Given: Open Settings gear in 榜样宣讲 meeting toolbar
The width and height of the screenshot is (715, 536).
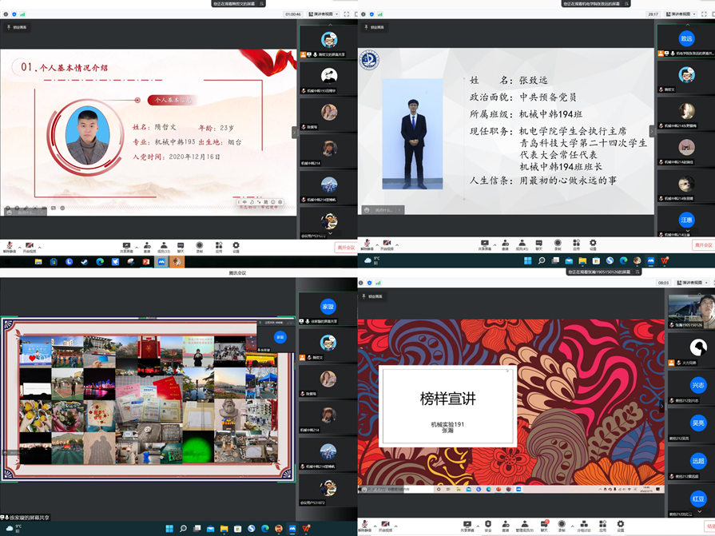Looking at the screenshot, I should pyautogui.click(x=621, y=526).
